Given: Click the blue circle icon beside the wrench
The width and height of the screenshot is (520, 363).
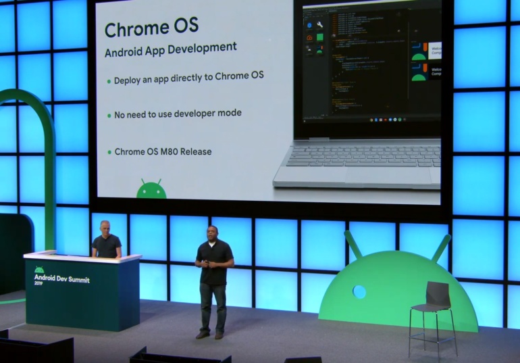Looking at the screenshot, I should 309,25.
